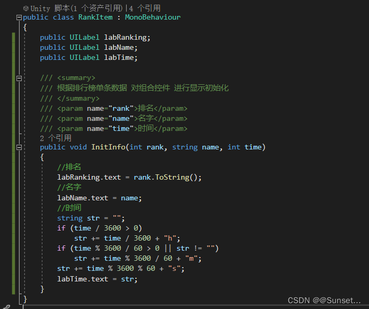Click the '//排名' comment line
The height and width of the screenshot is (309, 369).
(x=69, y=167)
